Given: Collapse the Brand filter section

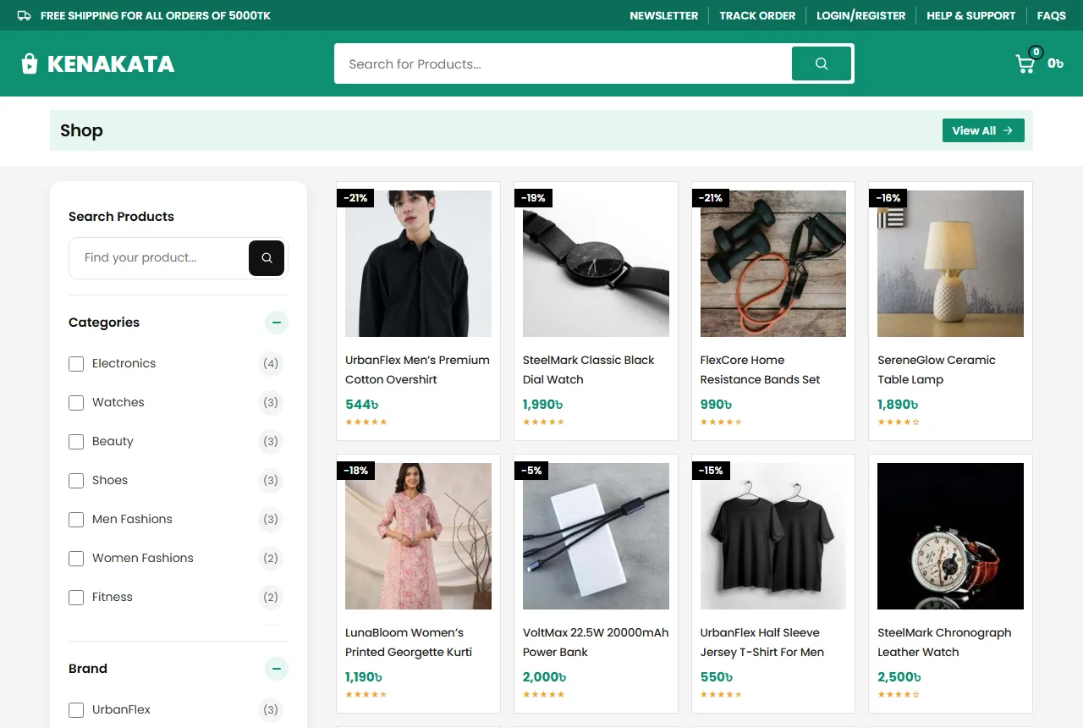Looking at the screenshot, I should [x=277, y=669].
